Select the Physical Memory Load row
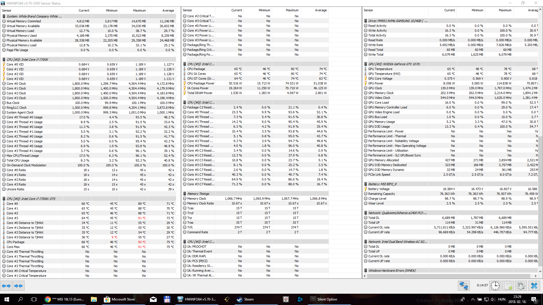 point(89,45)
